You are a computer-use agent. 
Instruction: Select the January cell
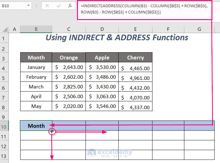pyautogui.click(x=36, y=67)
